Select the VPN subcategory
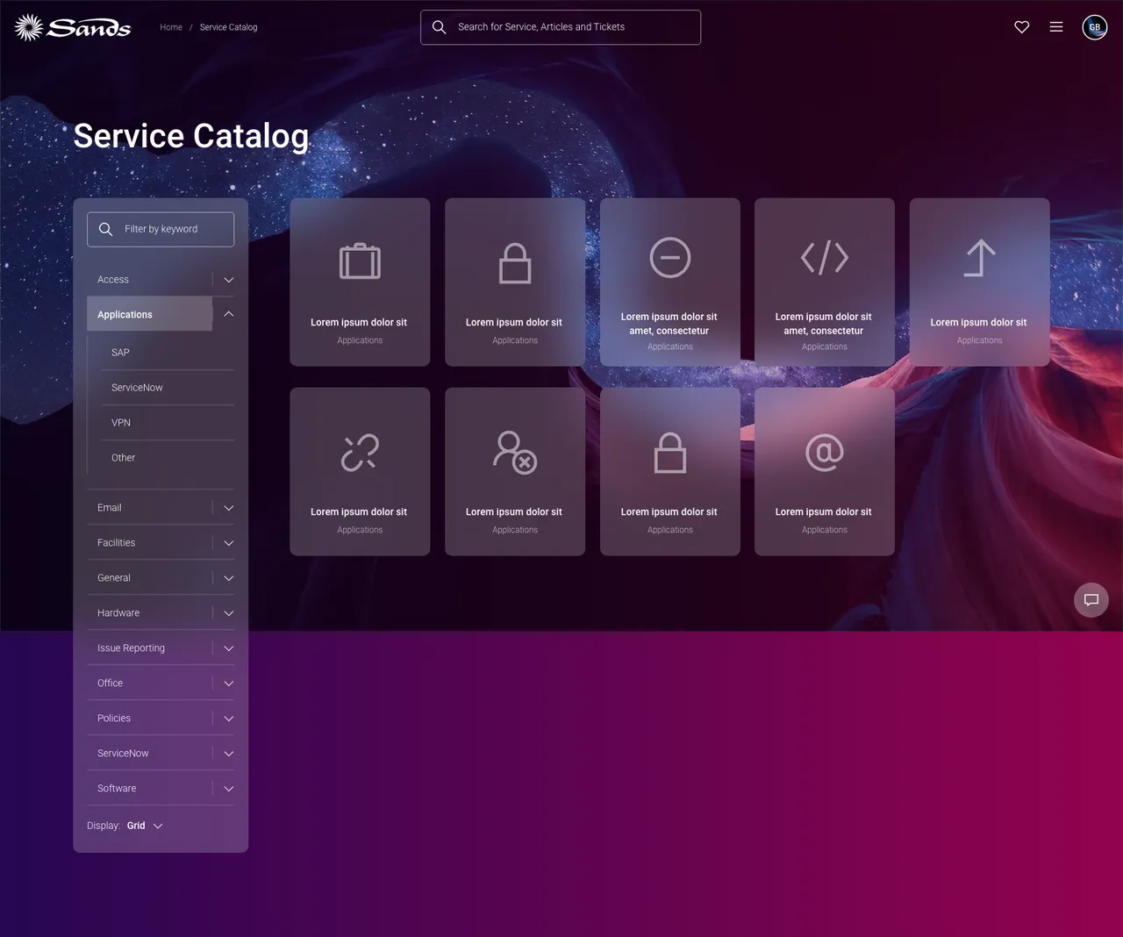The image size is (1123, 937). point(120,422)
